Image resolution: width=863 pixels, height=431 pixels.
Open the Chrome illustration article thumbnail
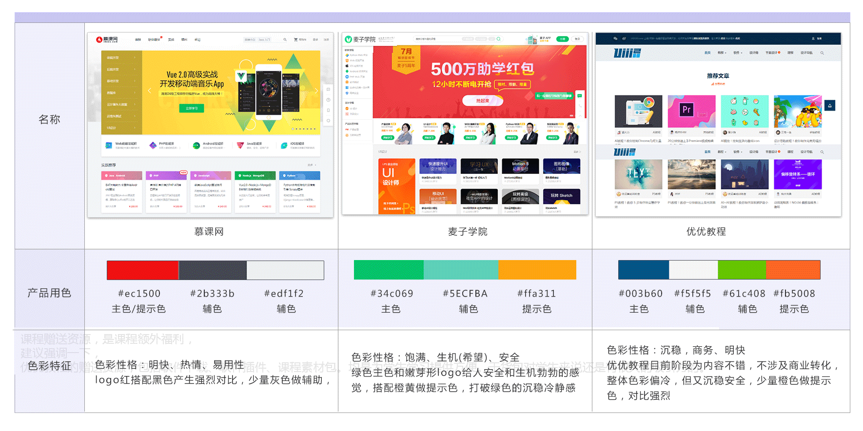pyautogui.click(x=638, y=112)
